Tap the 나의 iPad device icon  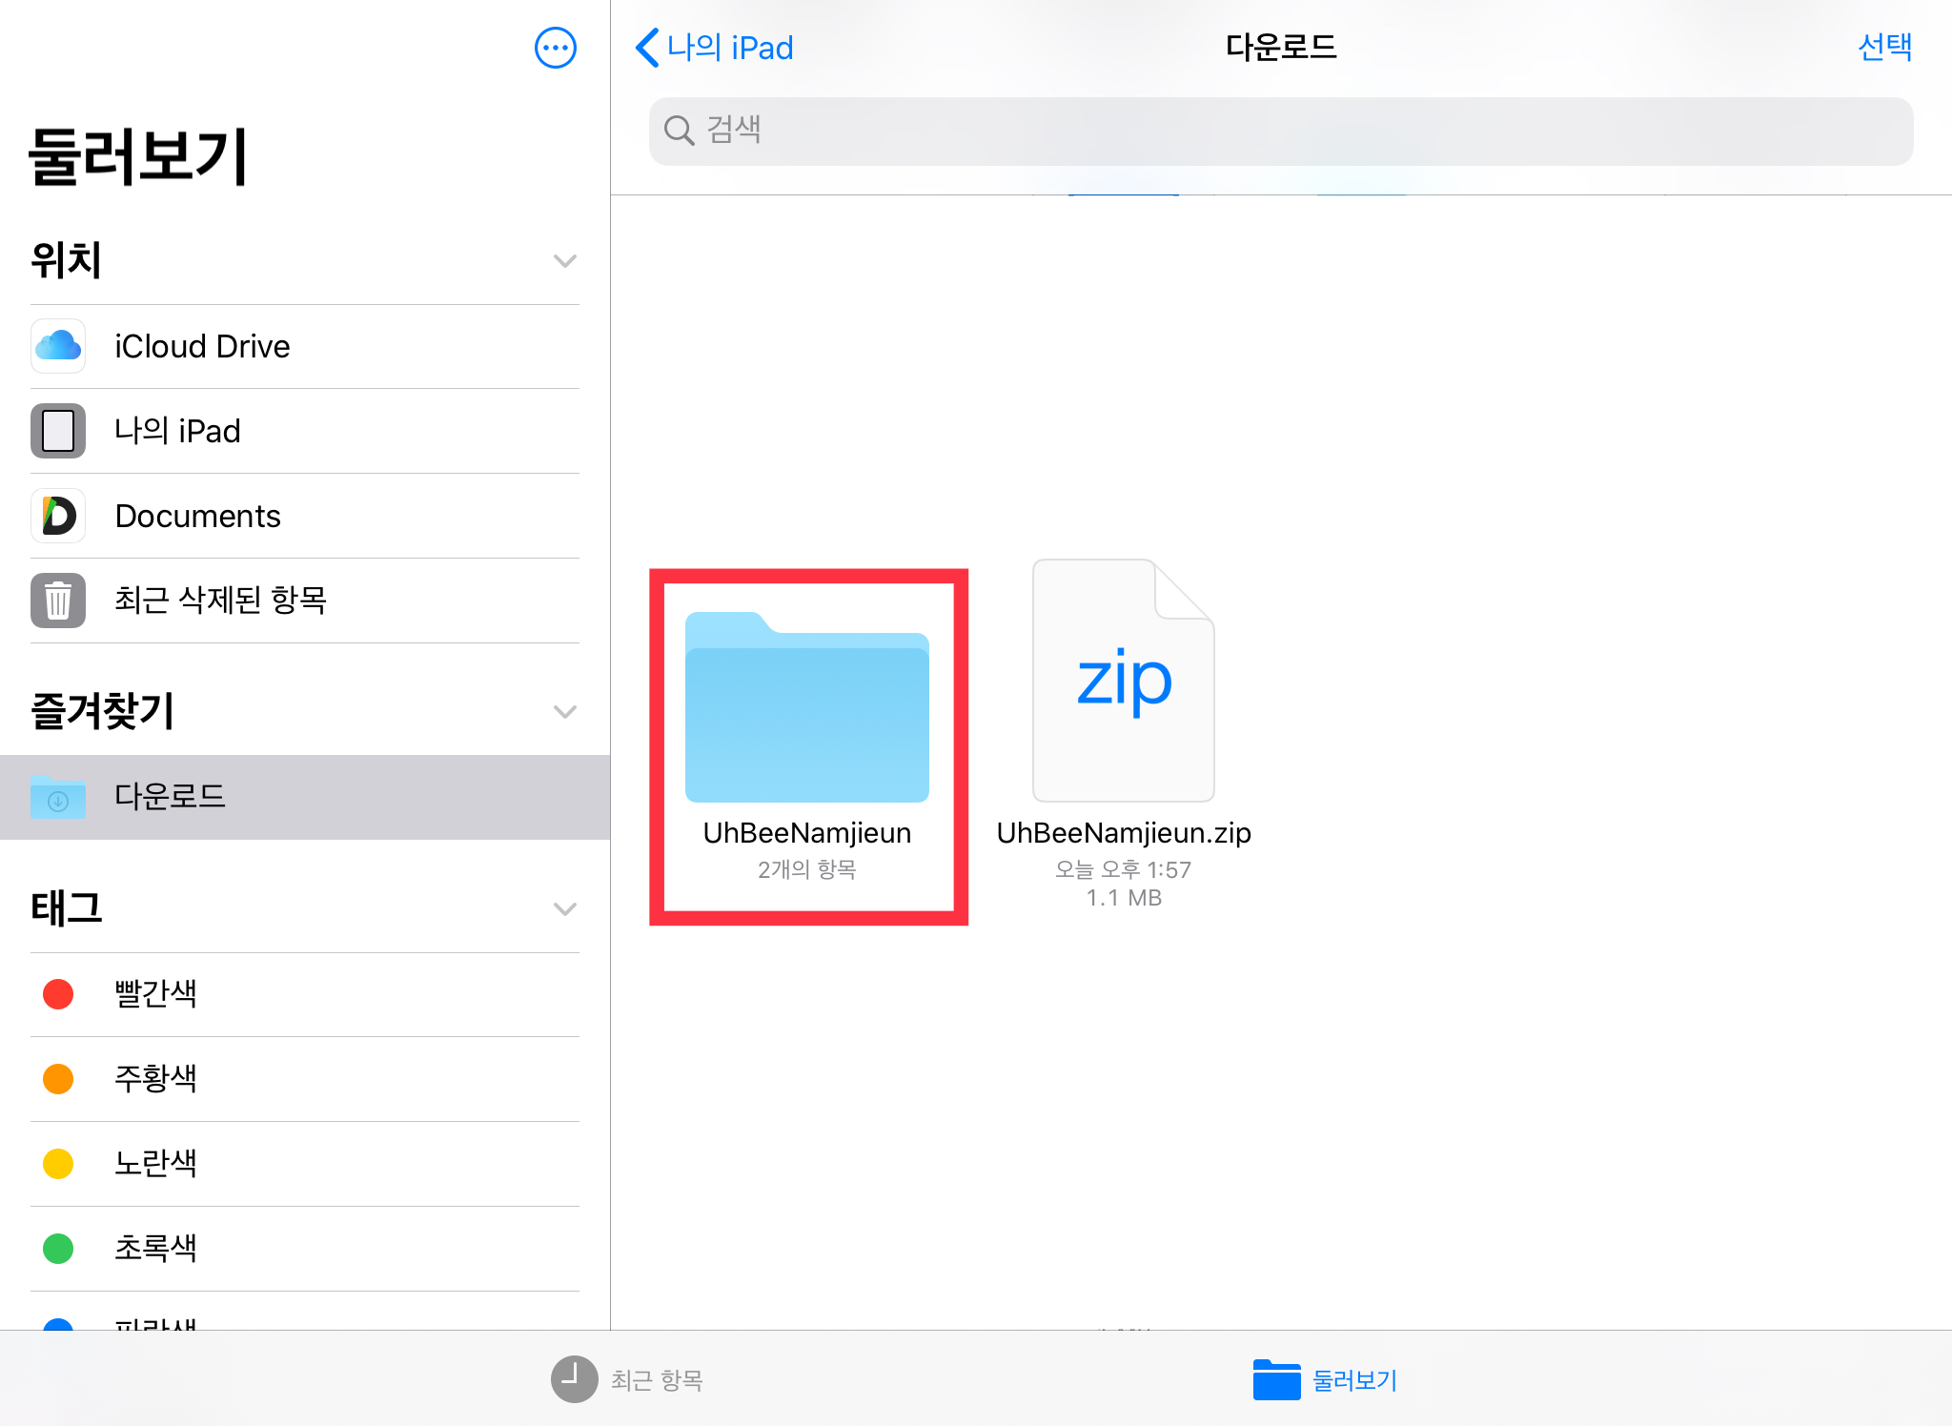58,431
